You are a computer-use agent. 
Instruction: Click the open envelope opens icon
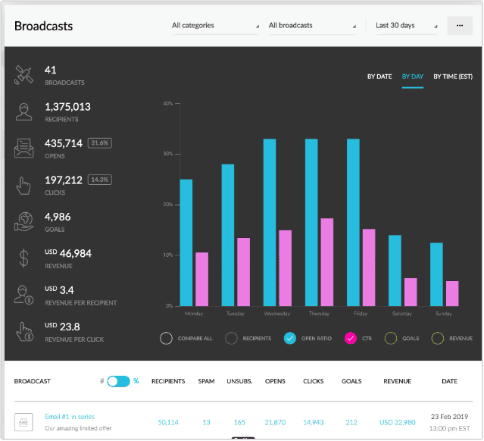[x=23, y=149]
